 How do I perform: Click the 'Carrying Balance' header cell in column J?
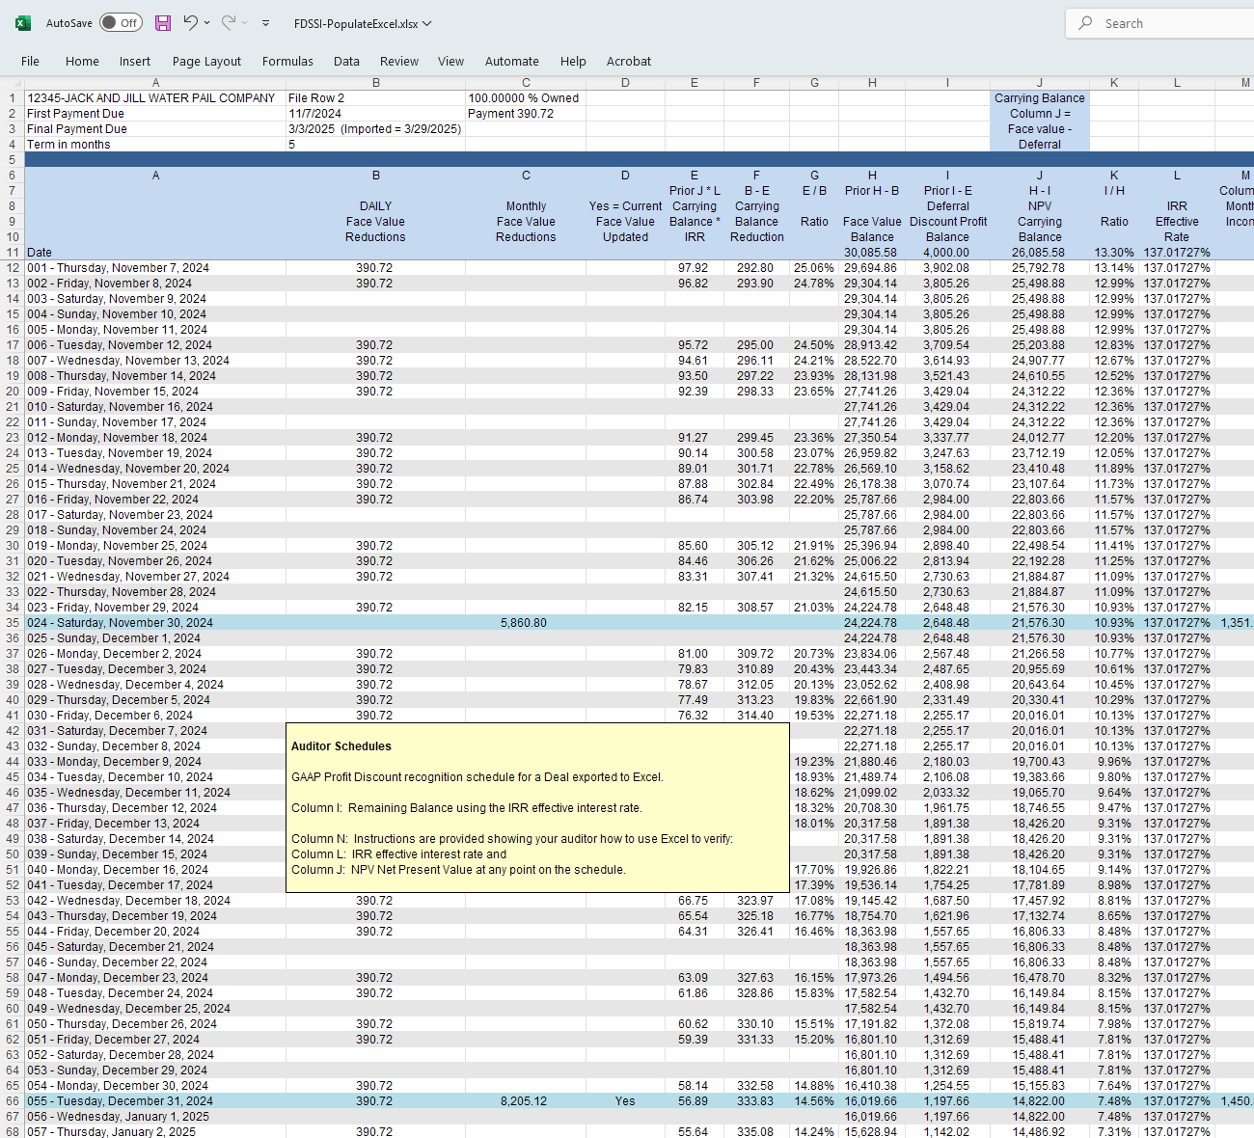pos(1040,98)
